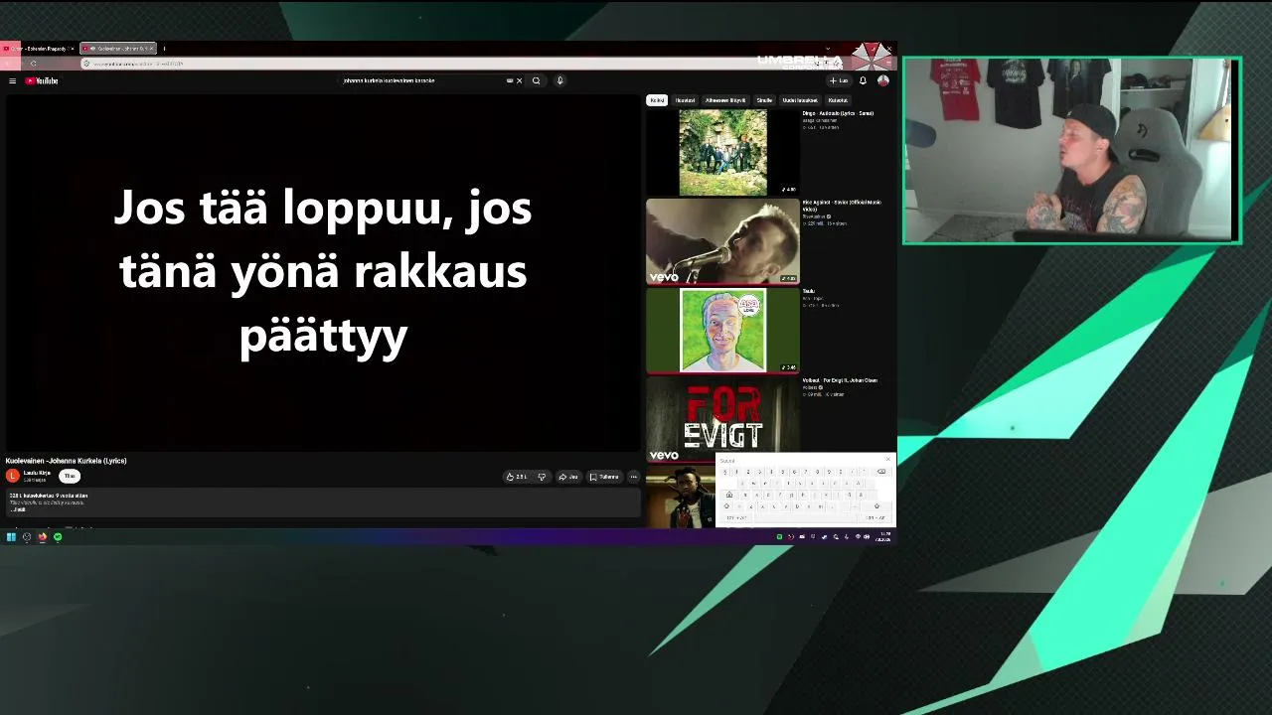Like the video with thumbs-up

pos(517,477)
